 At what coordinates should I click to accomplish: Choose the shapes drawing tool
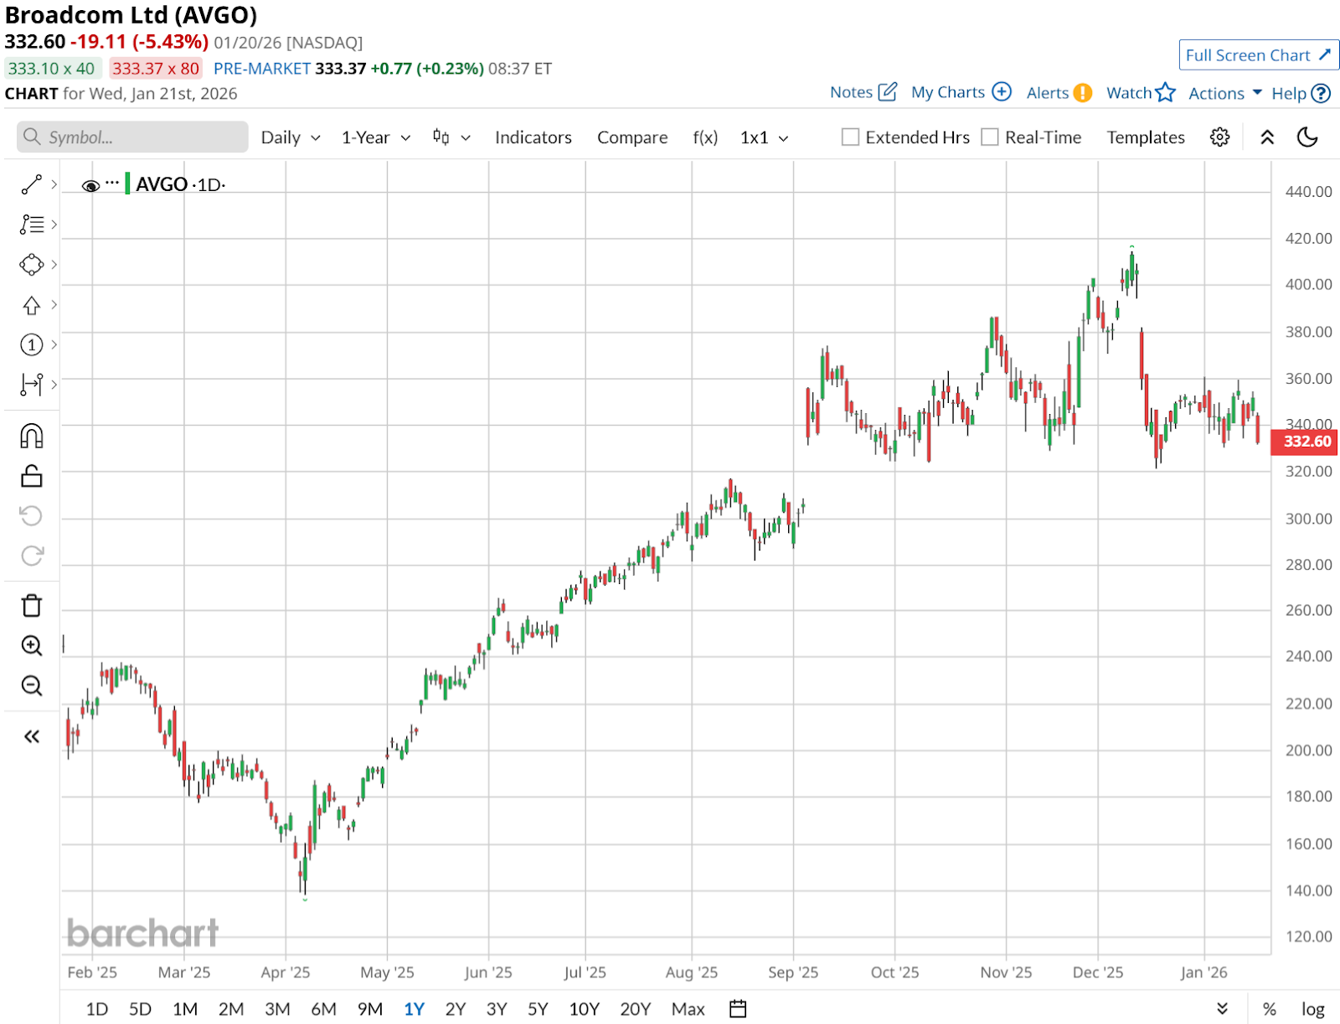(32, 265)
